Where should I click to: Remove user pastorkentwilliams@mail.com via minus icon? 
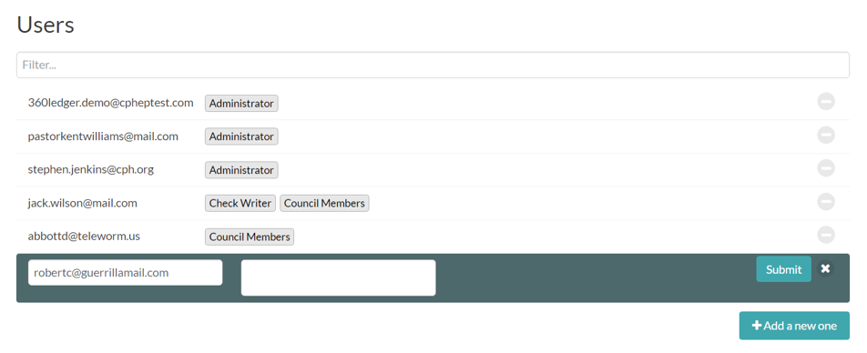click(x=825, y=135)
